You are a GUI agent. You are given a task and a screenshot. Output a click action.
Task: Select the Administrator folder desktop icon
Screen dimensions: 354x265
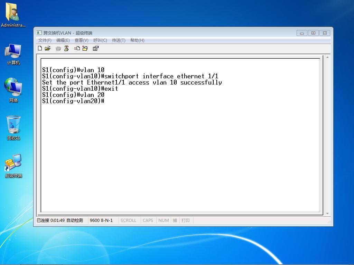tap(13, 15)
